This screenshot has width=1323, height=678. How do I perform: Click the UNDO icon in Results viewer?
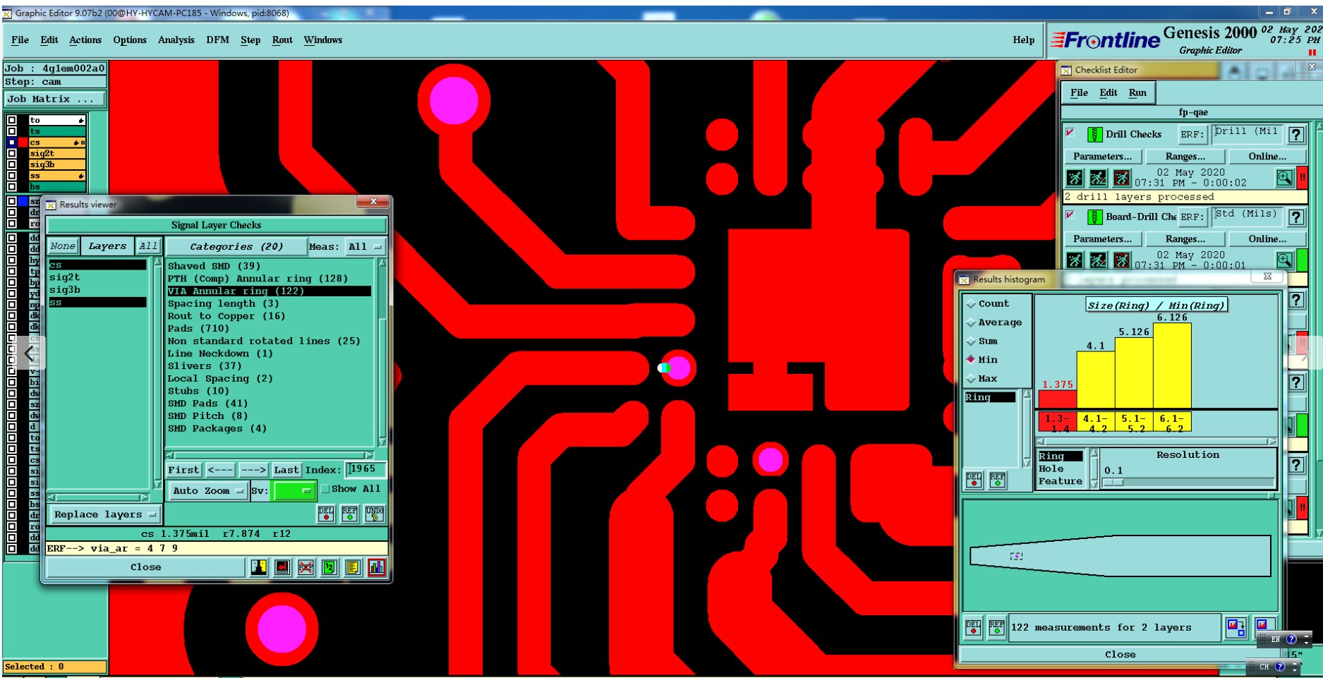coord(375,514)
